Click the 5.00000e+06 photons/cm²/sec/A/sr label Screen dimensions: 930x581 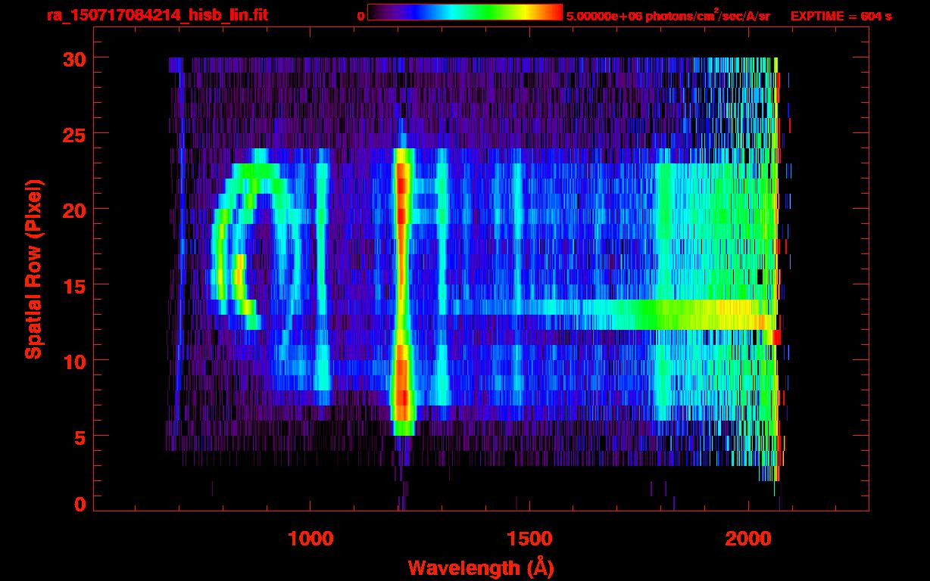coord(668,15)
